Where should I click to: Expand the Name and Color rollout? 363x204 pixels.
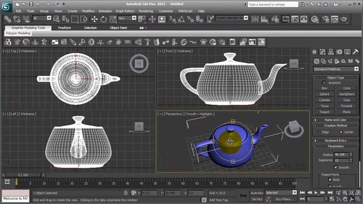336,120
